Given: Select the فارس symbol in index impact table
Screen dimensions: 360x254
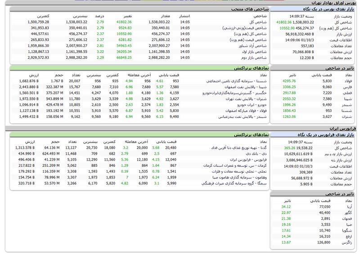Looking at the screenshot, I should coord(347,87).
